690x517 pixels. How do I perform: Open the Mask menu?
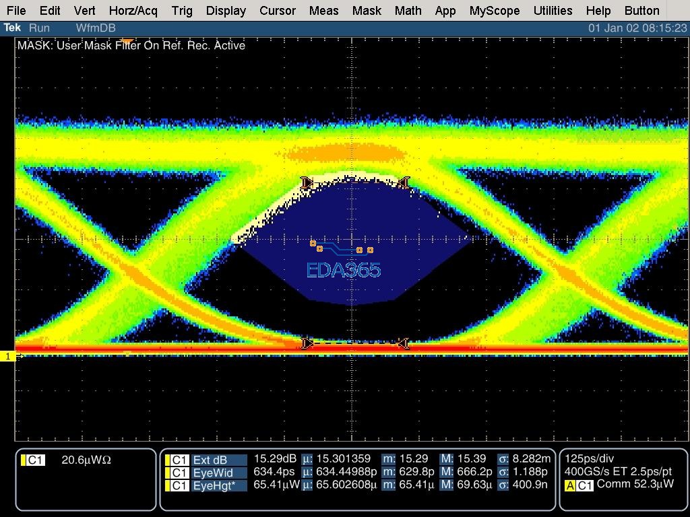click(x=367, y=11)
